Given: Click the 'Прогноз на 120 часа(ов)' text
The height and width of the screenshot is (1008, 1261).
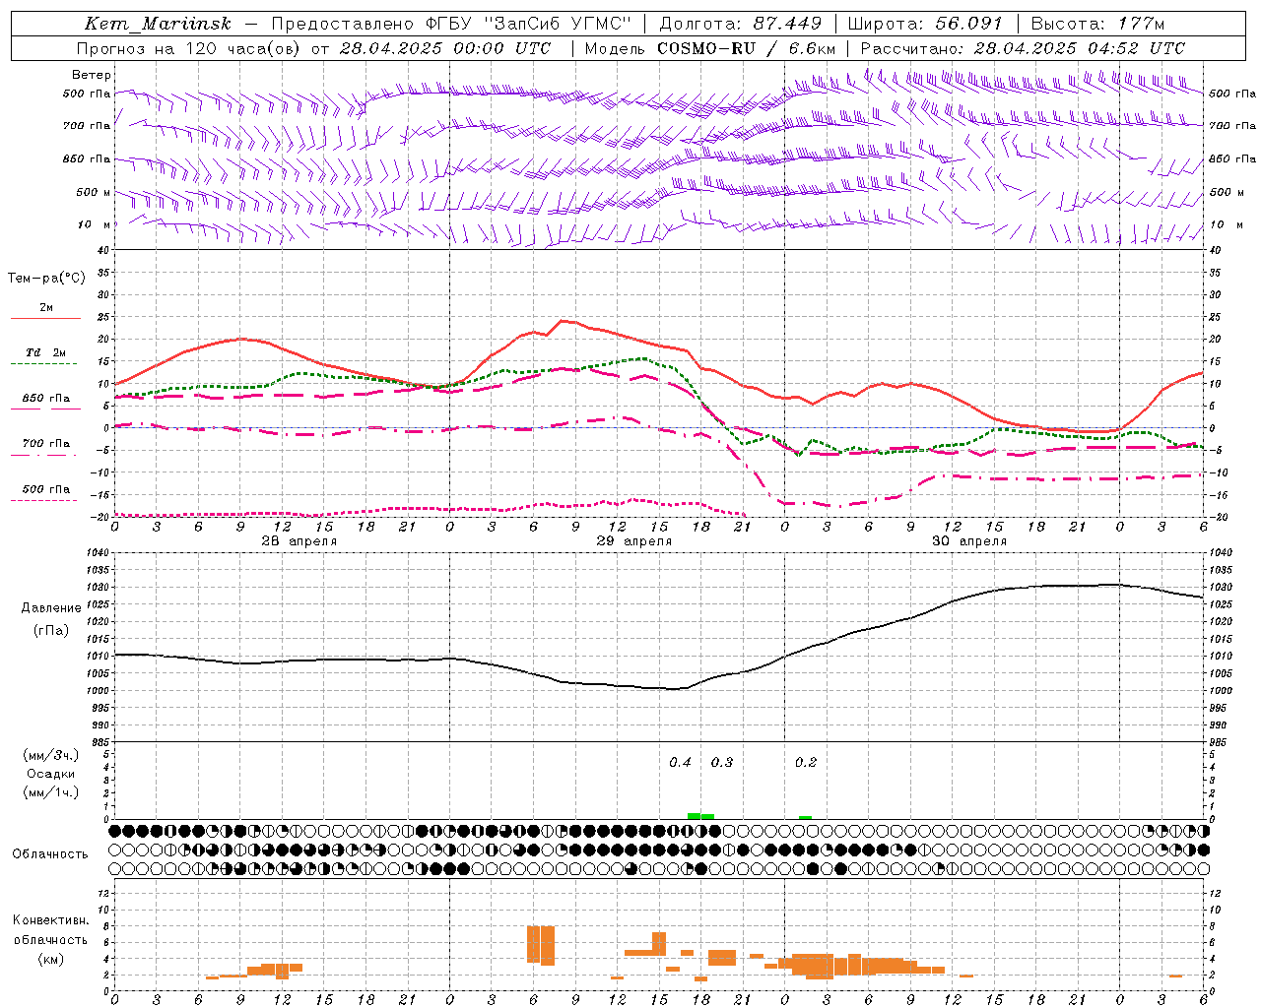Looking at the screenshot, I should click(190, 48).
